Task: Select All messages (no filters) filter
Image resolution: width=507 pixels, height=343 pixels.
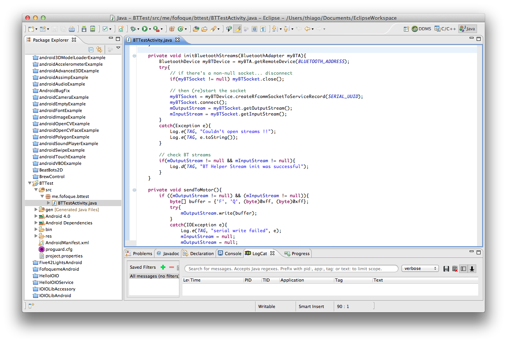Action: (x=154, y=276)
